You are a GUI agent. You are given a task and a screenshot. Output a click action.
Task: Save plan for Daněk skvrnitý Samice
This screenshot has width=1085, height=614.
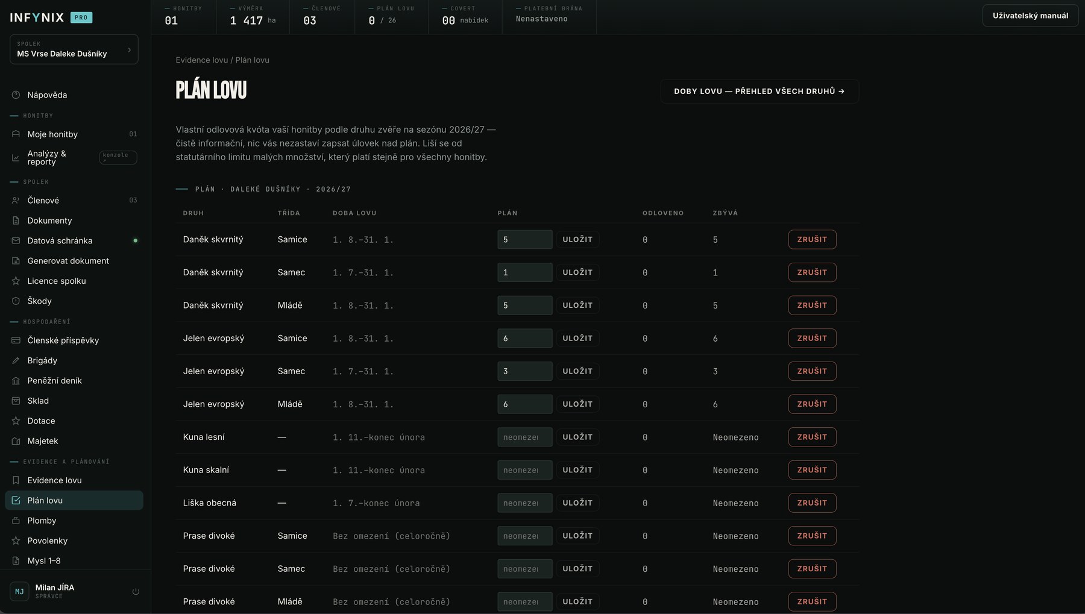point(577,240)
